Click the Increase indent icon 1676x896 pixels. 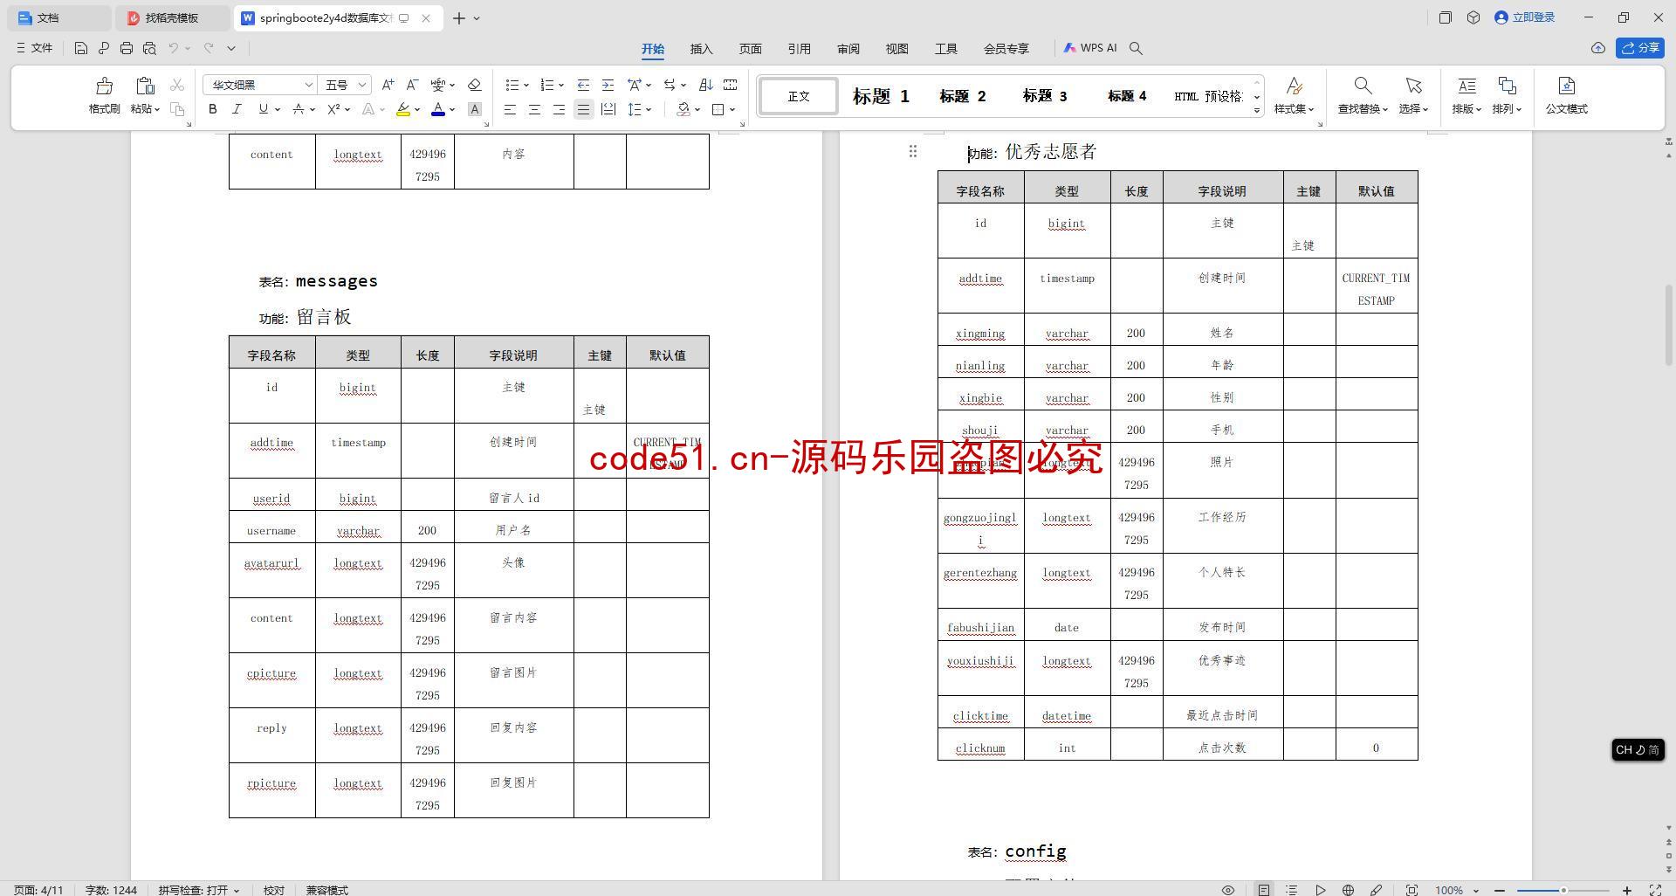(608, 85)
